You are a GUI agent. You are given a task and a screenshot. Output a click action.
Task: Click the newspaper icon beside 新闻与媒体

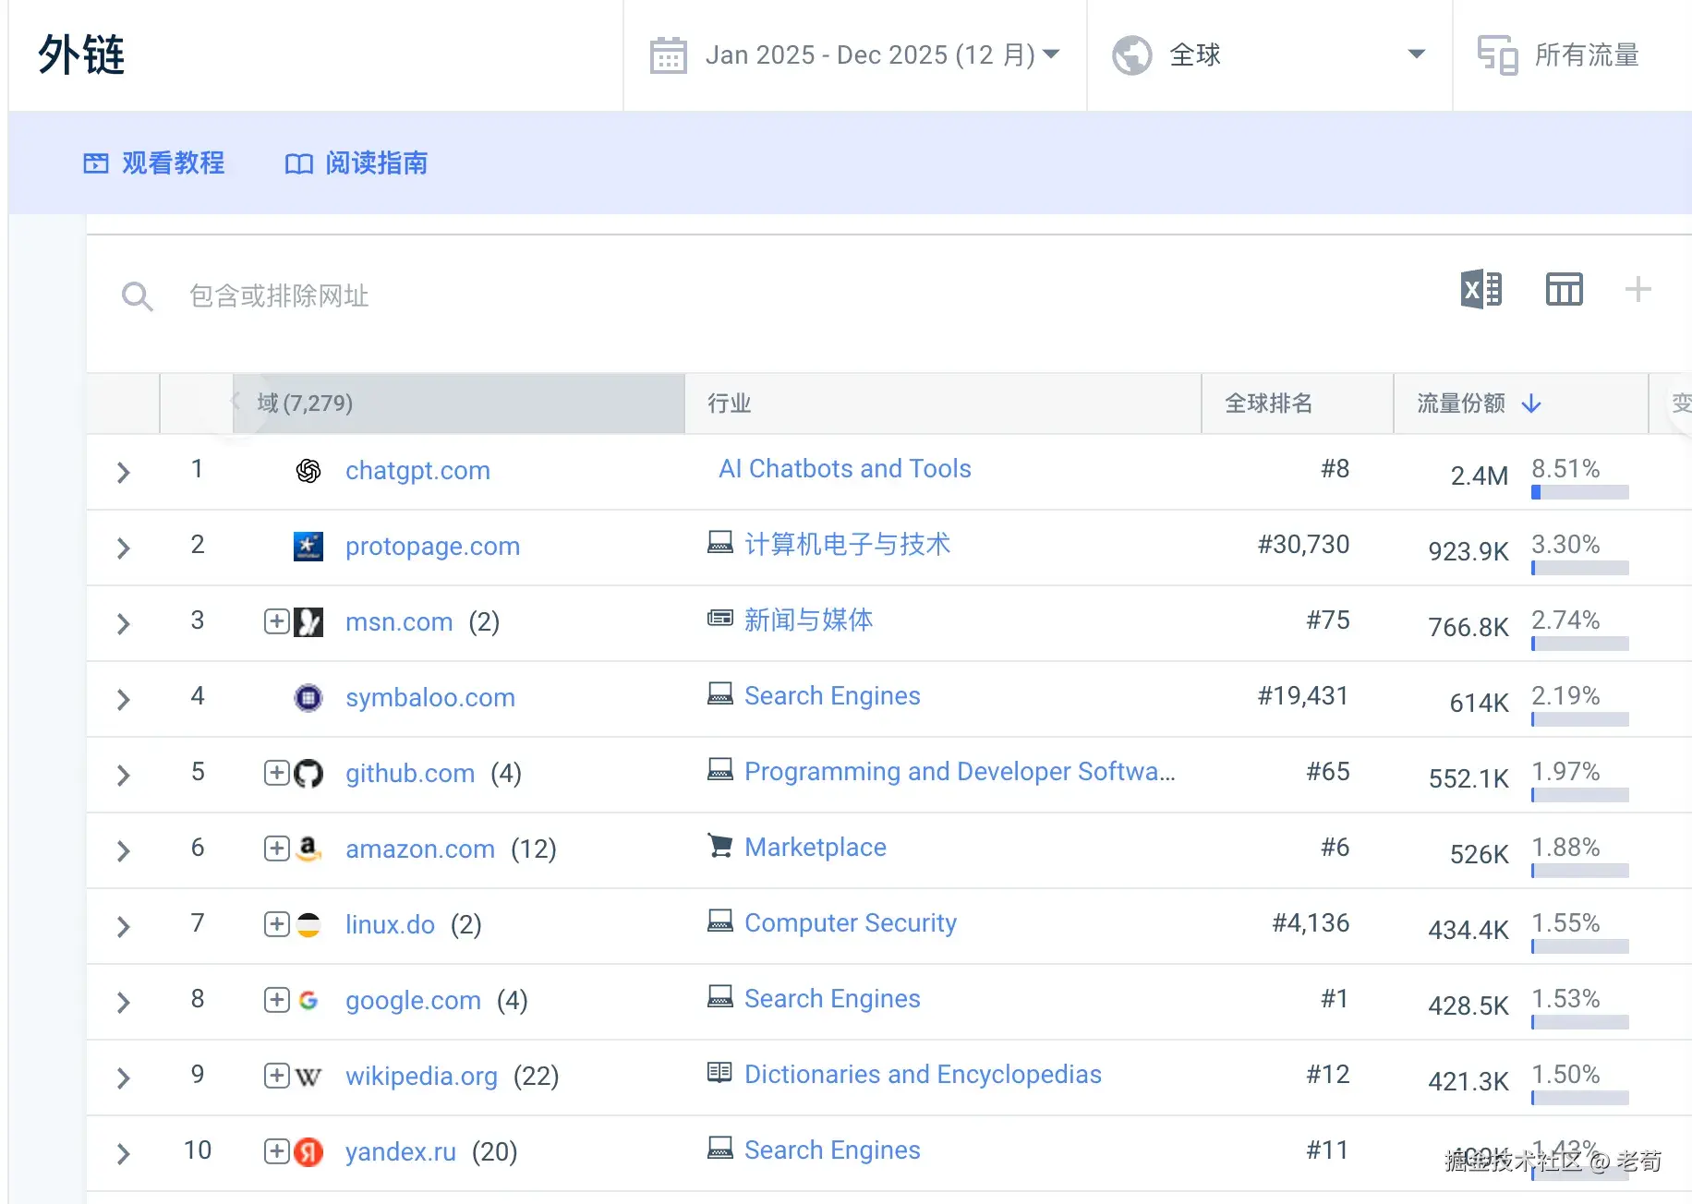[720, 618]
